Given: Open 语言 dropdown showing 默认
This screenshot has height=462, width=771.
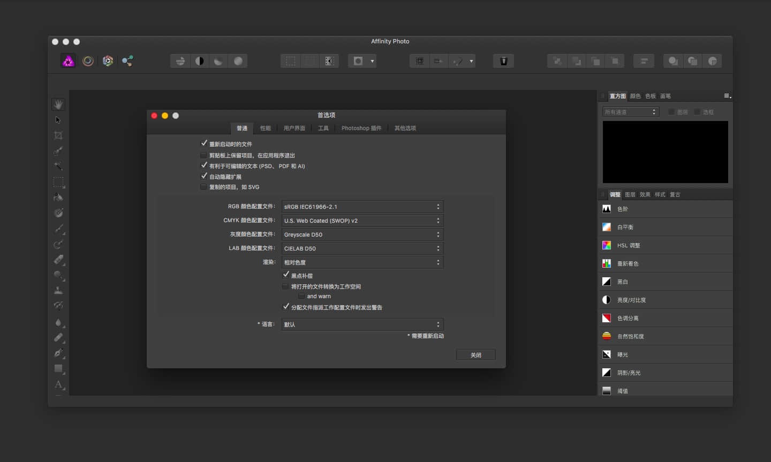Looking at the screenshot, I should click(x=362, y=324).
